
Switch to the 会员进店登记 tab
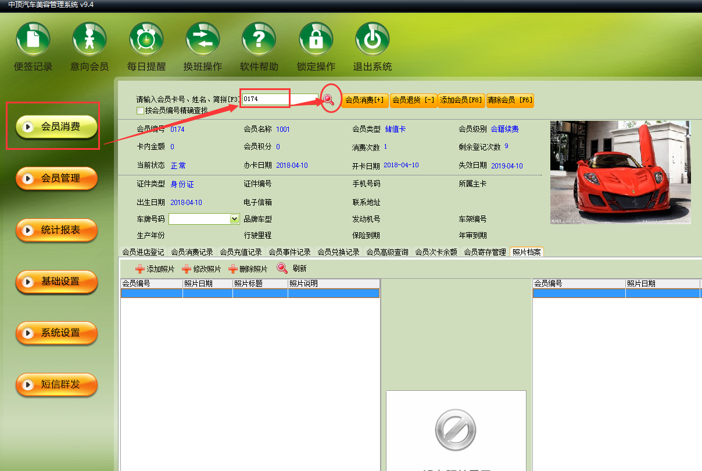[142, 252]
